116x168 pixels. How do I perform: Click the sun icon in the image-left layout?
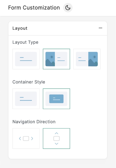52,57
